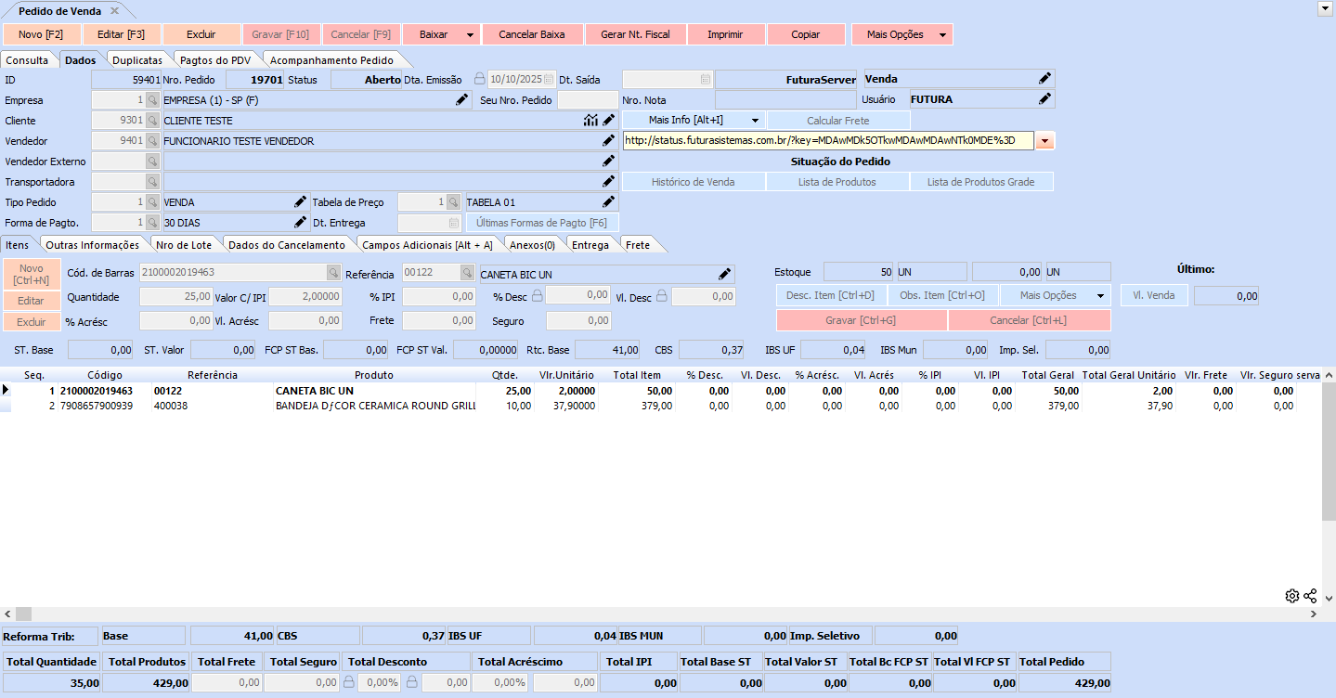This screenshot has width=1336, height=698.
Task: Click the chart icon beside CLIENTE TESTE
Action: click(590, 121)
